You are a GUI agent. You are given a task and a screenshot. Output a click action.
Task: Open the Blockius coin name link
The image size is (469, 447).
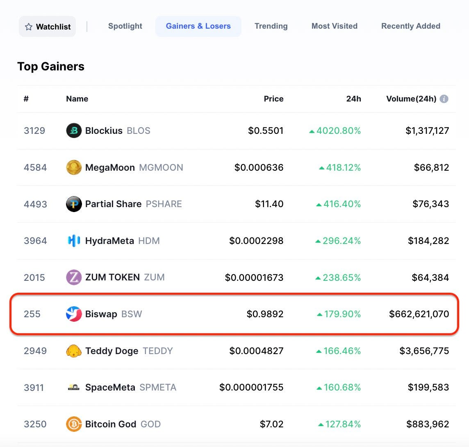pyautogui.click(x=104, y=131)
